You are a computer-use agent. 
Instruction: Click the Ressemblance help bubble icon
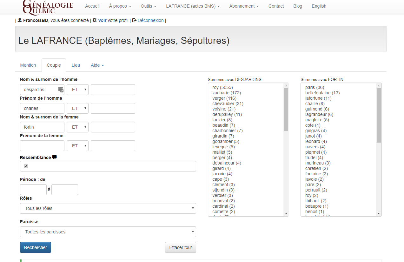(x=55, y=157)
